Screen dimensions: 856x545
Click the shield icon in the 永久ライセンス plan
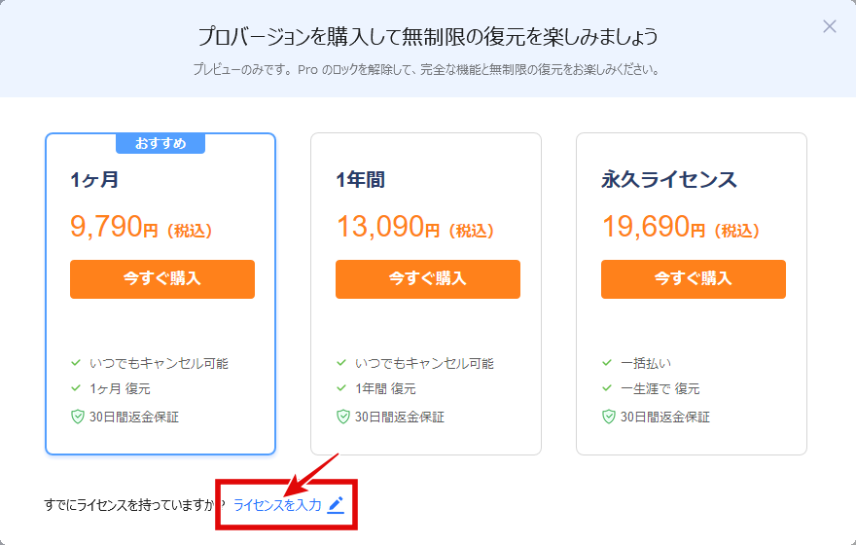[x=609, y=418]
